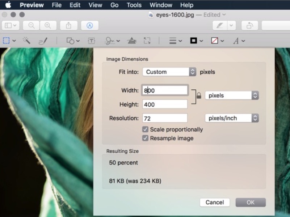Viewport: 290px width, 217px height.
Task: Open the Shape Style line thickness menu
Action: point(176,41)
